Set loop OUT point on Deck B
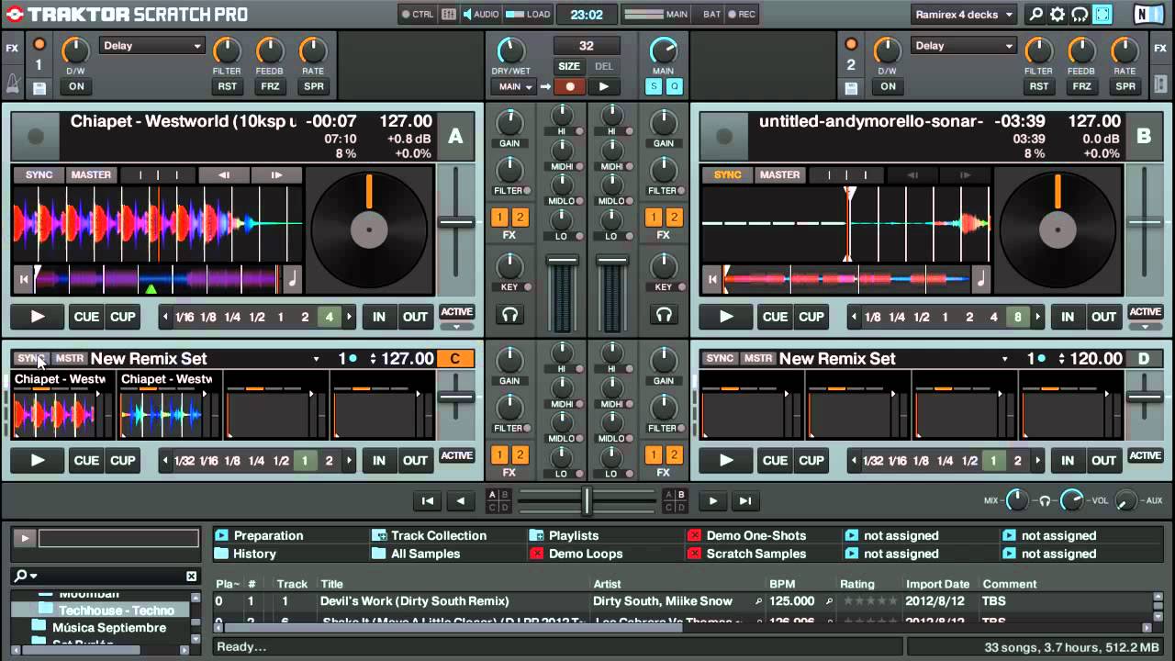This screenshot has width=1175, height=661. (x=1103, y=317)
